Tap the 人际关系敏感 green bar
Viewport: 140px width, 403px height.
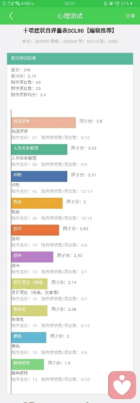(x=39, y=150)
